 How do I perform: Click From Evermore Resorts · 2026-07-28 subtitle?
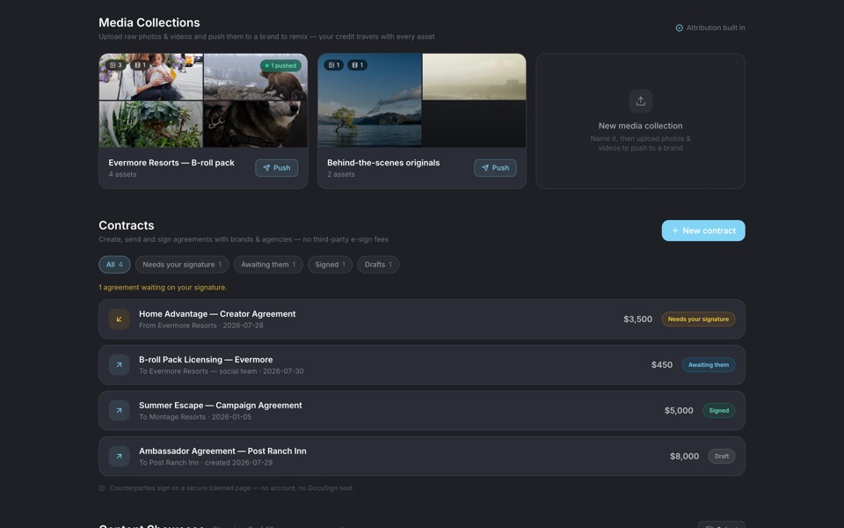pyautogui.click(x=200, y=326)
